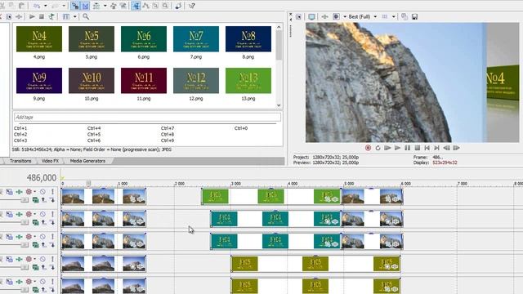Screen dimensions: 523x294
Task: Switch to the Transitions tab
Action: click(x=20, y=161)
